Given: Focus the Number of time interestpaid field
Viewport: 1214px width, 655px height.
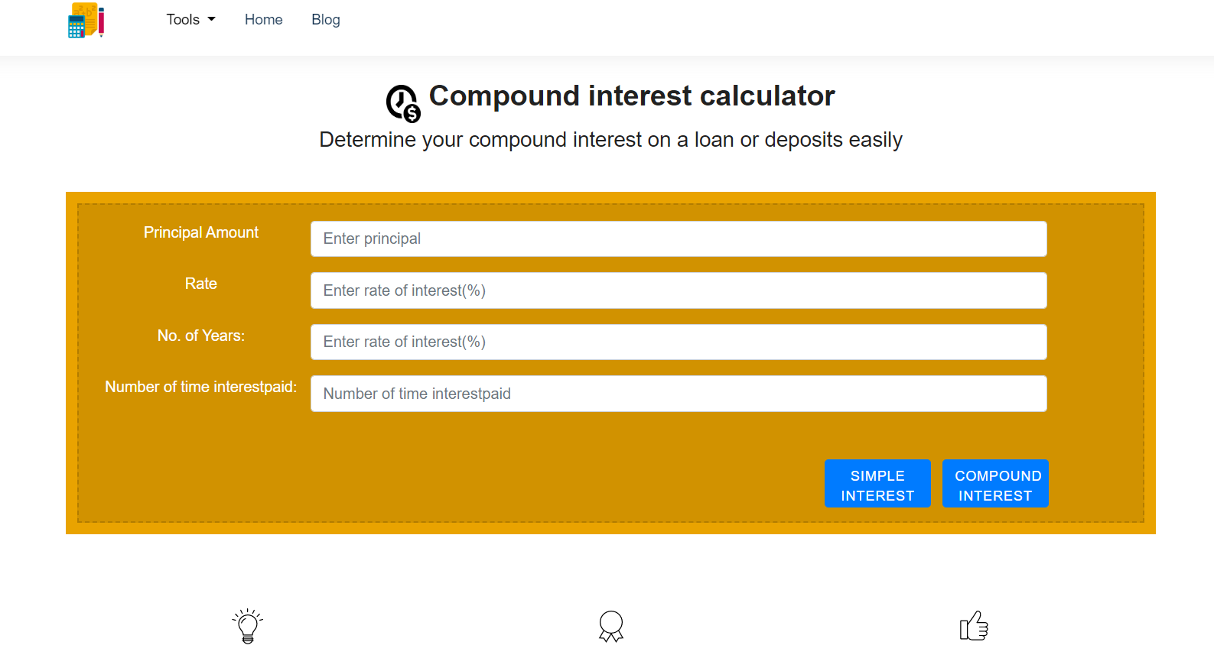Looking at the screenshot, I should 679,394.
